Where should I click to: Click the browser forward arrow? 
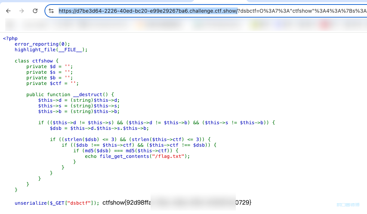(x=22, y=11)
